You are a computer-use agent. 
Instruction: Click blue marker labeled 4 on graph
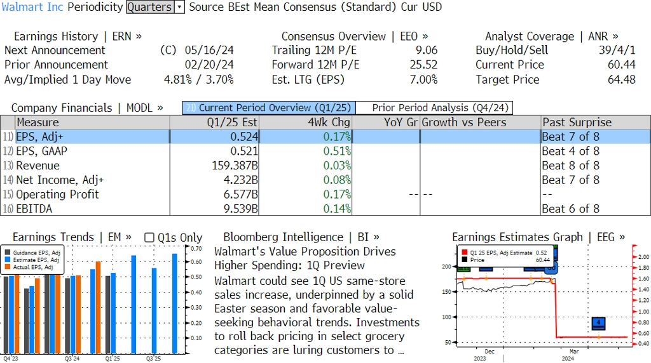tap(599, 324)
